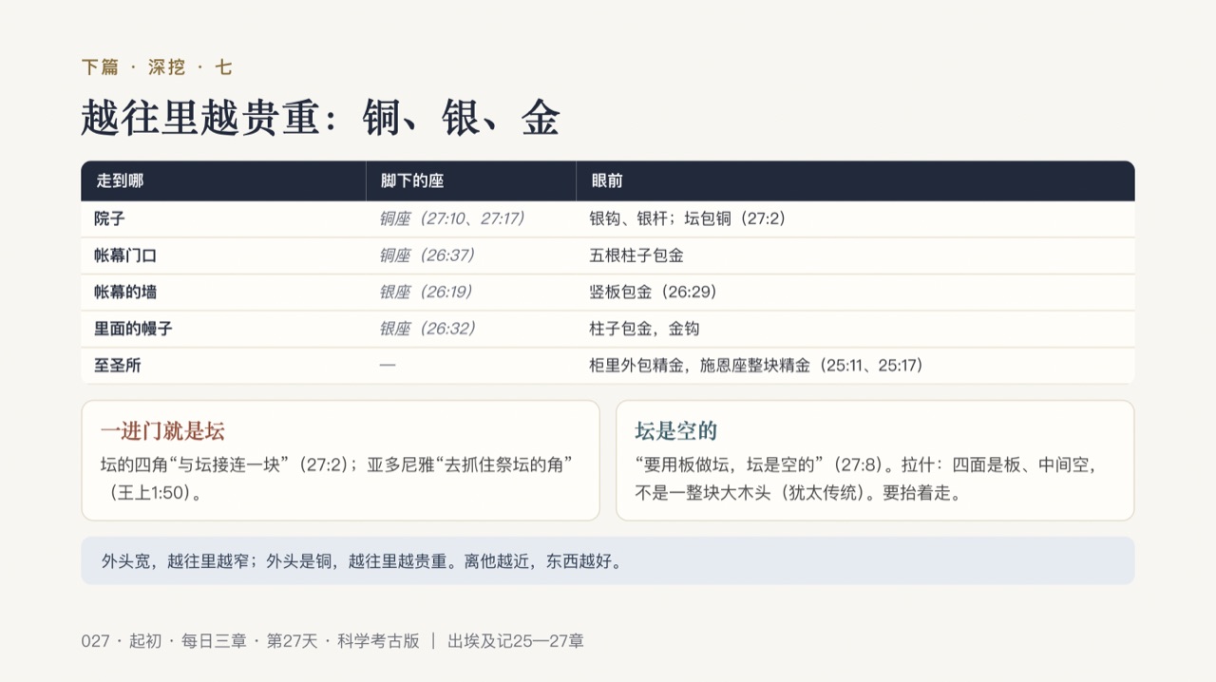Click the cell 铜座（27:10、27:17）

pyautogui.click(x=452, y=218)
